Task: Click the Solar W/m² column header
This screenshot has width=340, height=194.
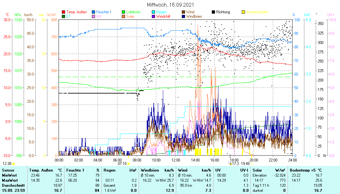Action: (265, 170)
